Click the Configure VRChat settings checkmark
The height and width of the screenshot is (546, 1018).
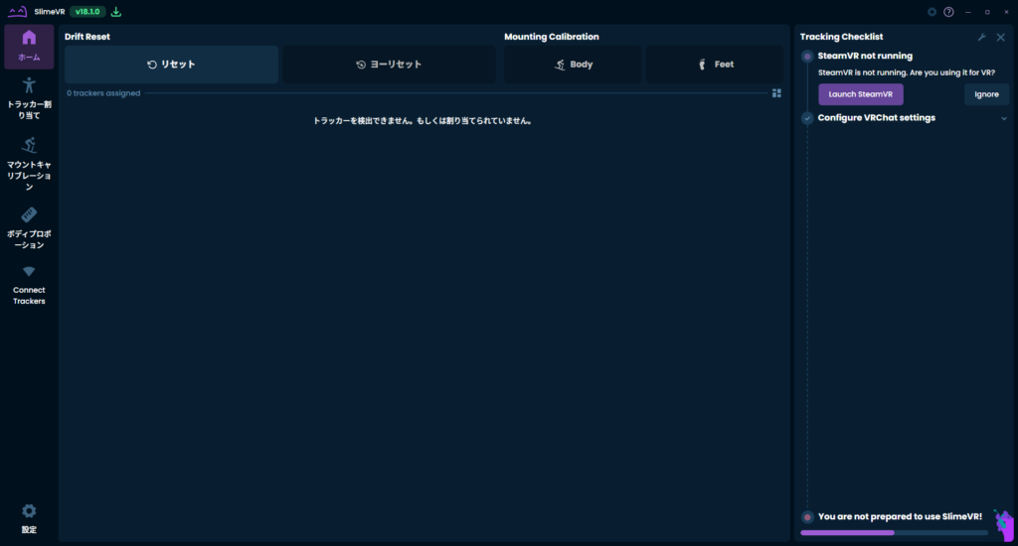807,118
